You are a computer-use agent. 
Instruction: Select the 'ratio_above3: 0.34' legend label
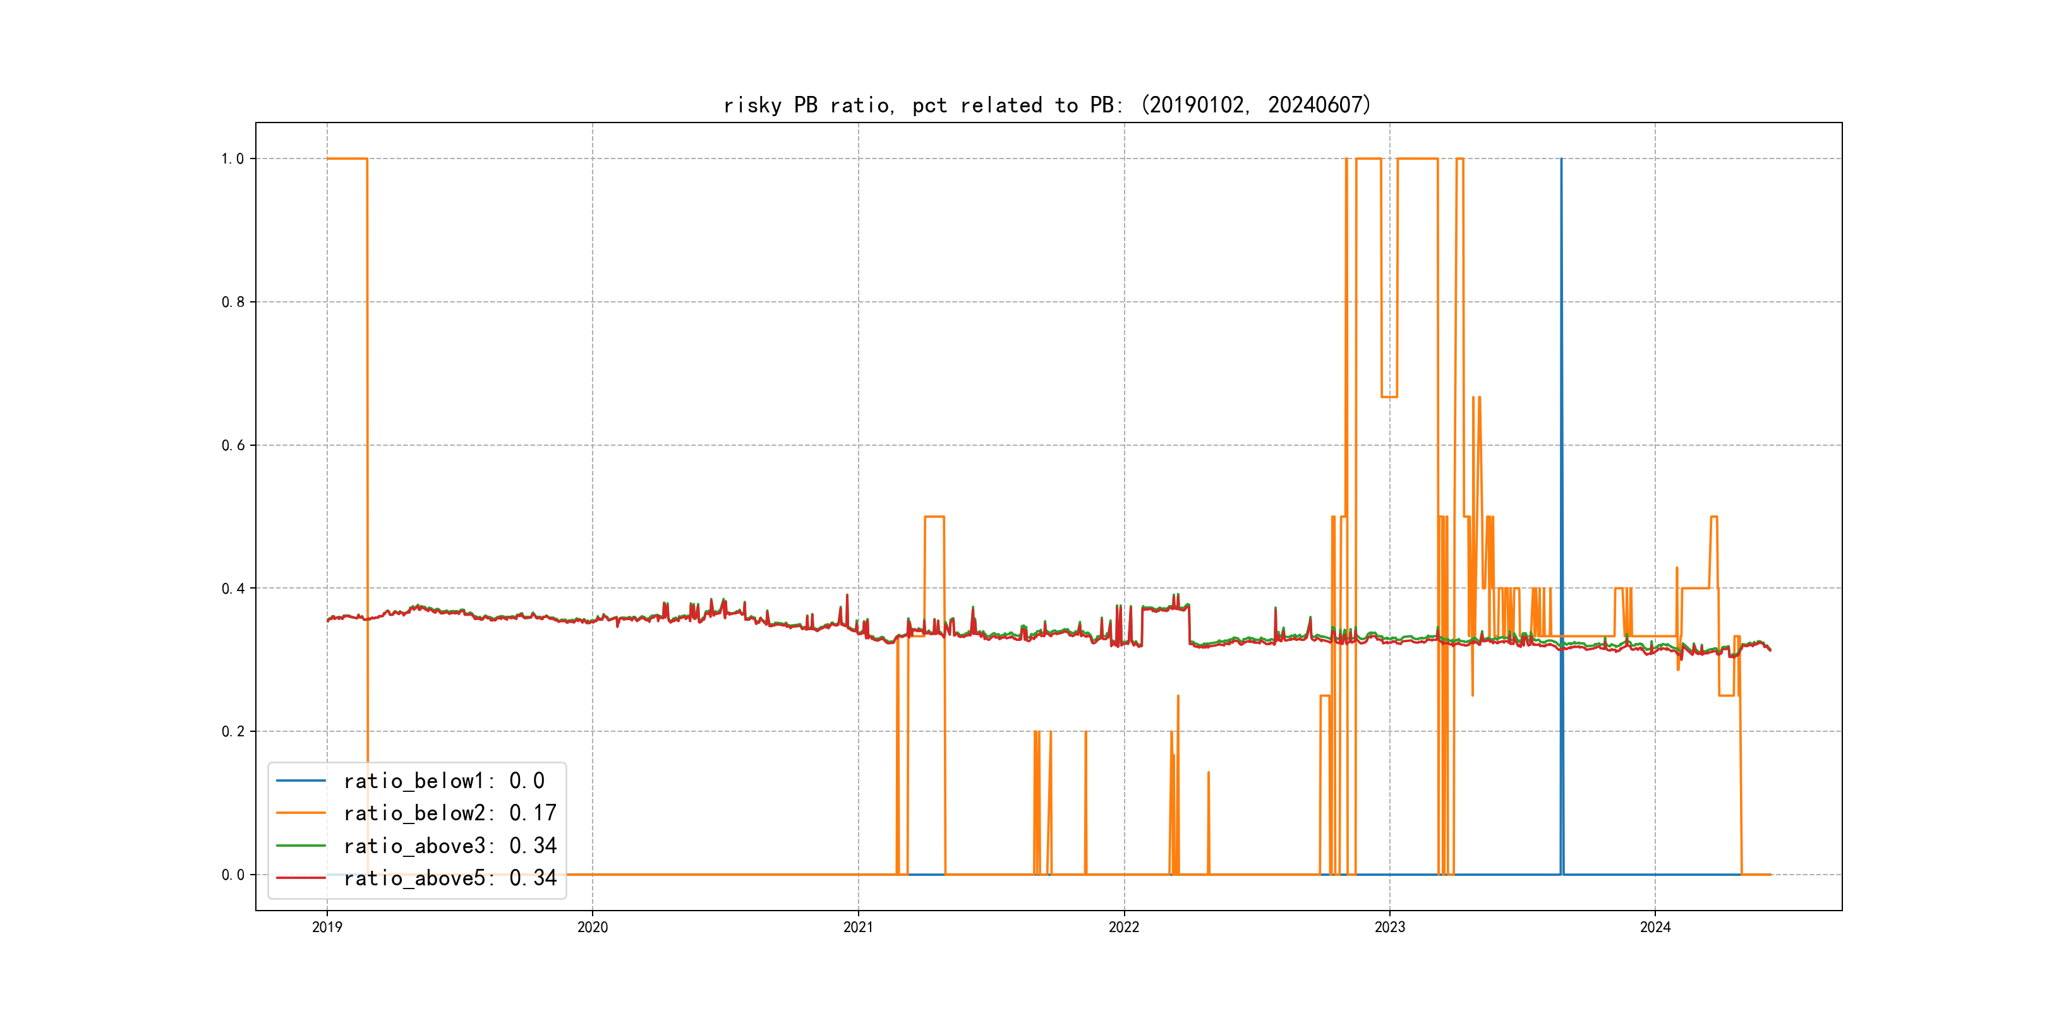(x=450, y=846)
